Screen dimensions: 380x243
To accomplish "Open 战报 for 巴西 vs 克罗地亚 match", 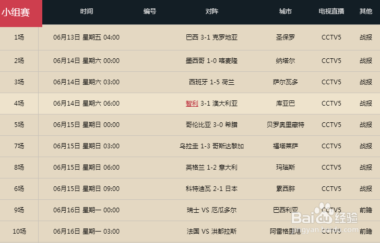I will click(x=366, y=37).
